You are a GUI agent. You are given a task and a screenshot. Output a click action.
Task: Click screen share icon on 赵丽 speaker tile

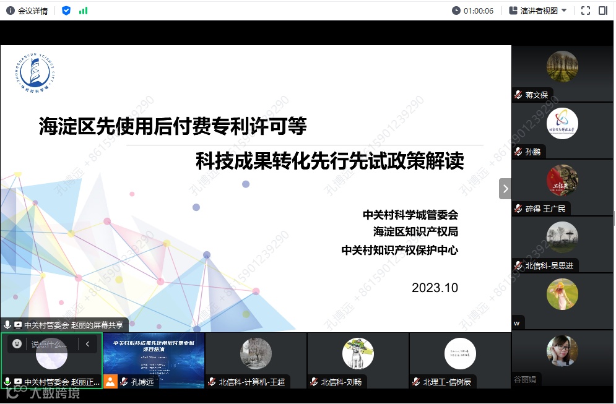18,382
